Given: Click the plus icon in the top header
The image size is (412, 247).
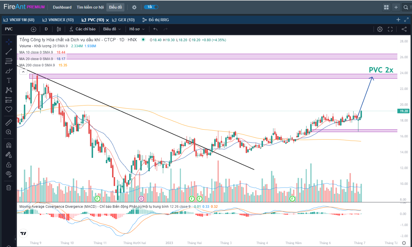Looking at the screenshot, I should pos(396,7).
